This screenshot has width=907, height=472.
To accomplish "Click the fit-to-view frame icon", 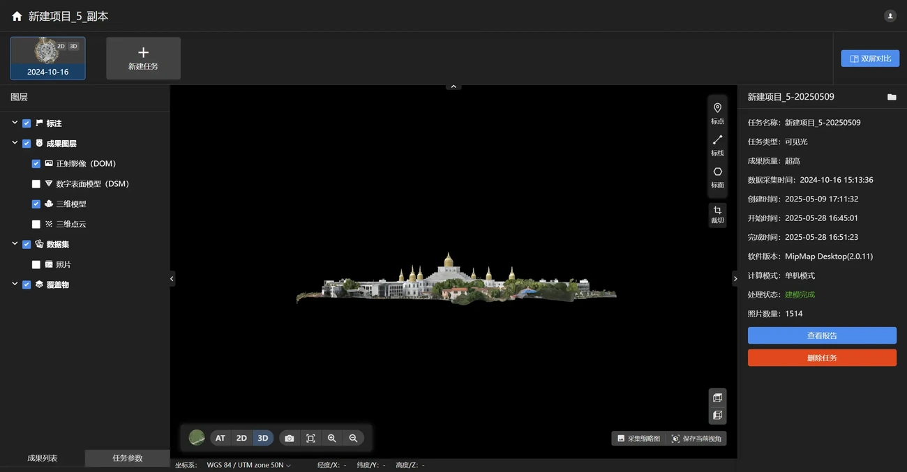I will 310,439.
